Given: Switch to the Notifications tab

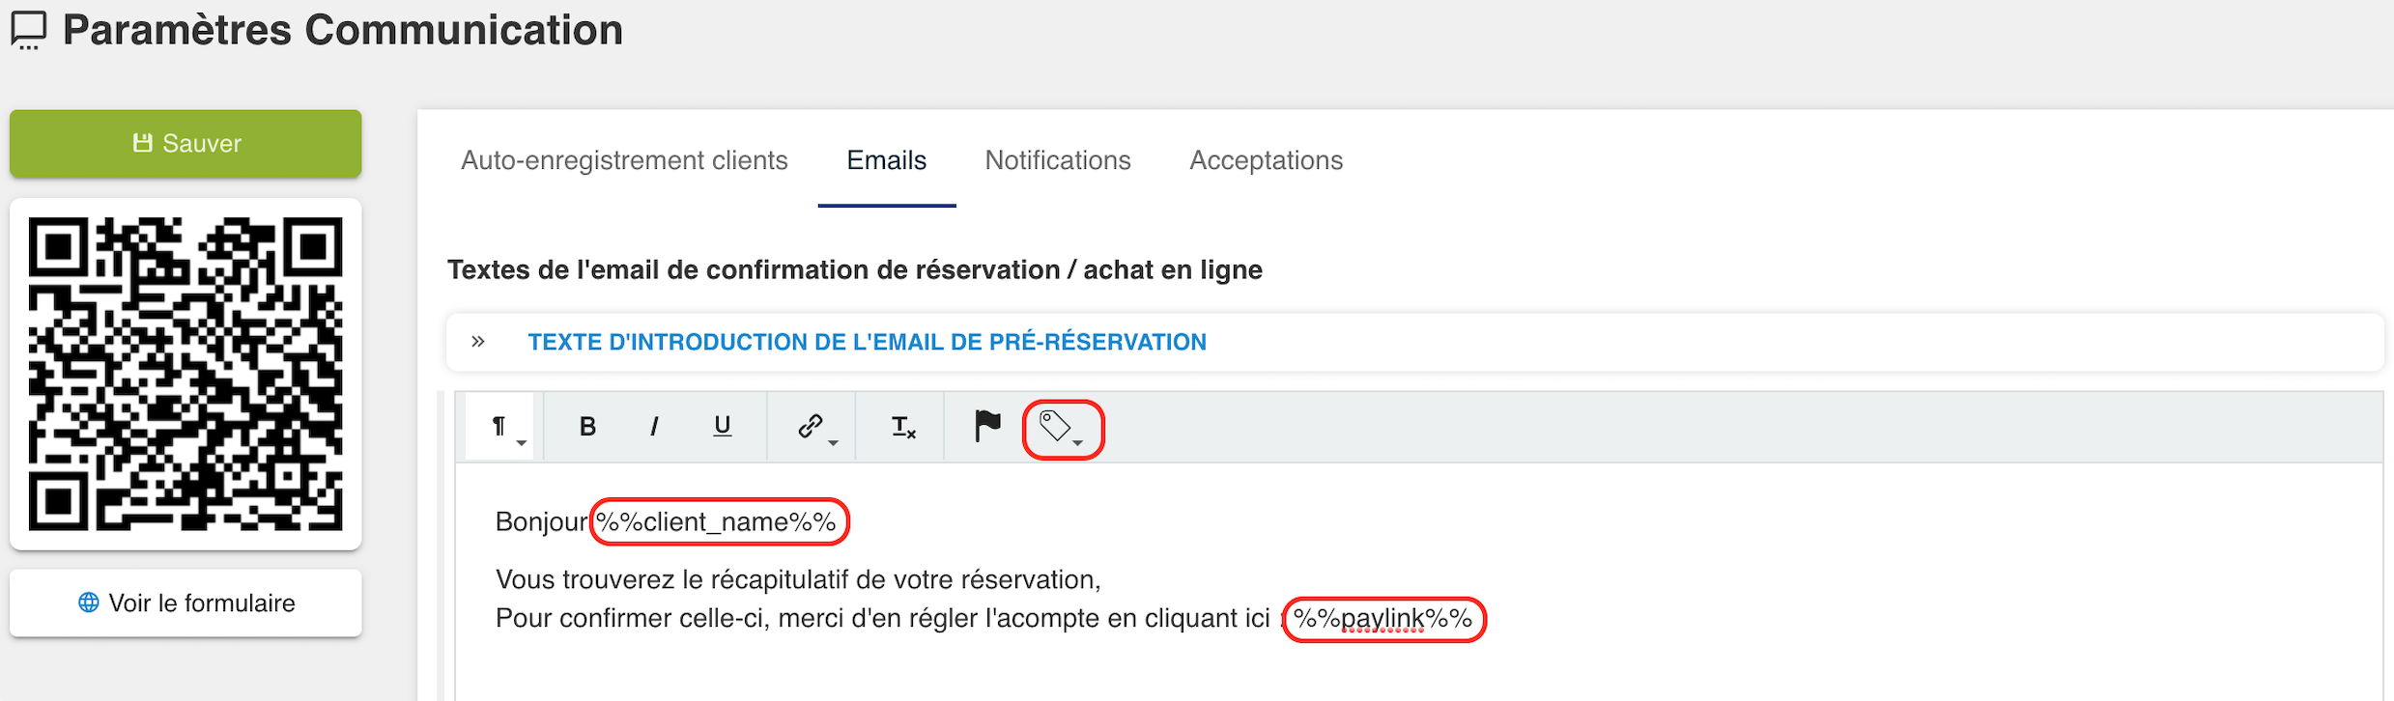Looking at the screenshot, I should tap(1057, 160).
